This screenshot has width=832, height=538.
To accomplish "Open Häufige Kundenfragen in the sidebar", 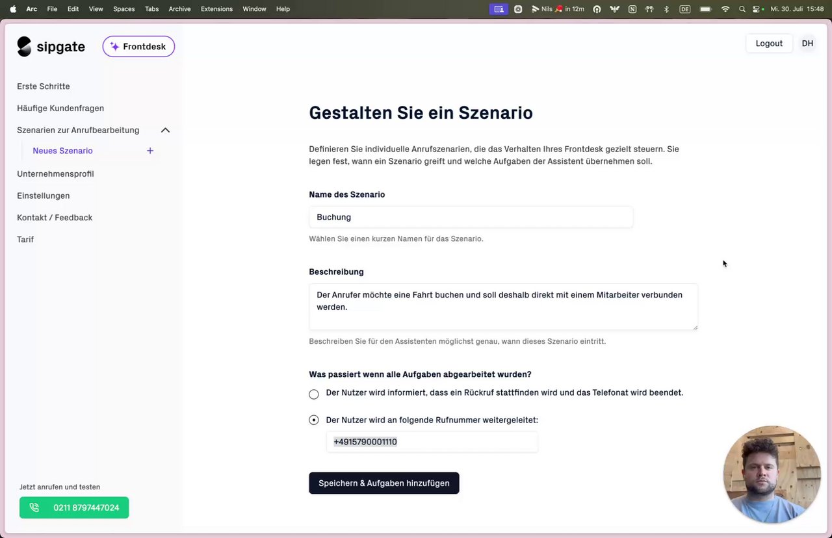I will pos(60,109).
